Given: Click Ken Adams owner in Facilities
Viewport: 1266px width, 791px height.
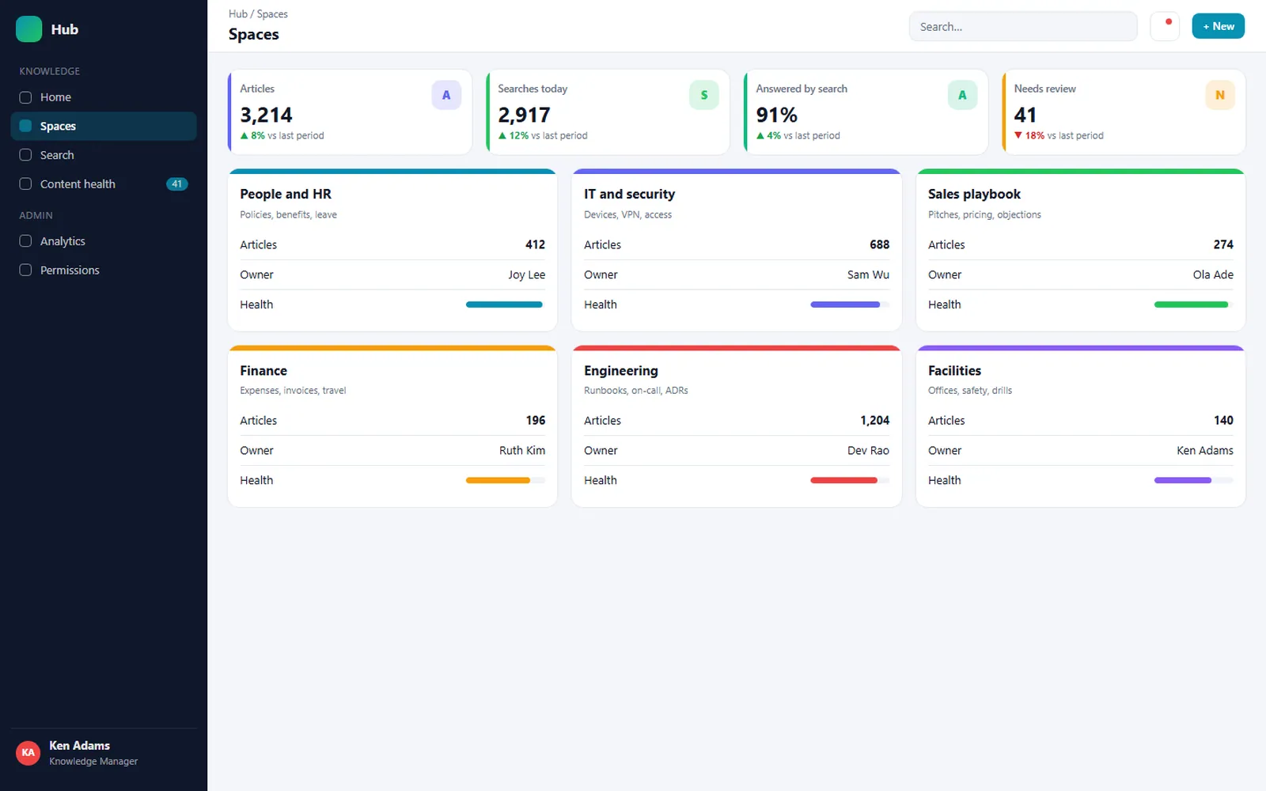Looking at the screenshot, I should click(1204, 450).
